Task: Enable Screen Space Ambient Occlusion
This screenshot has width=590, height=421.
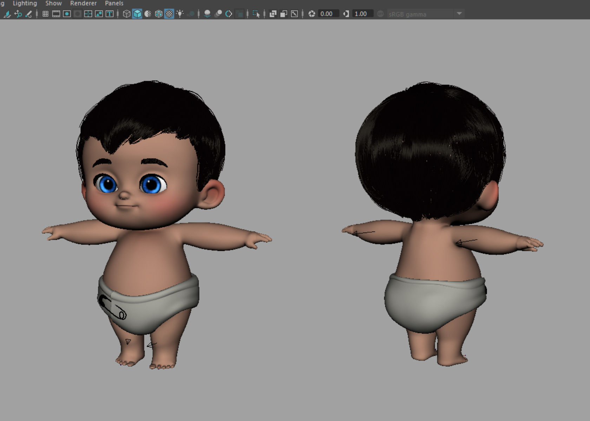Action: [x=208, y=14]
